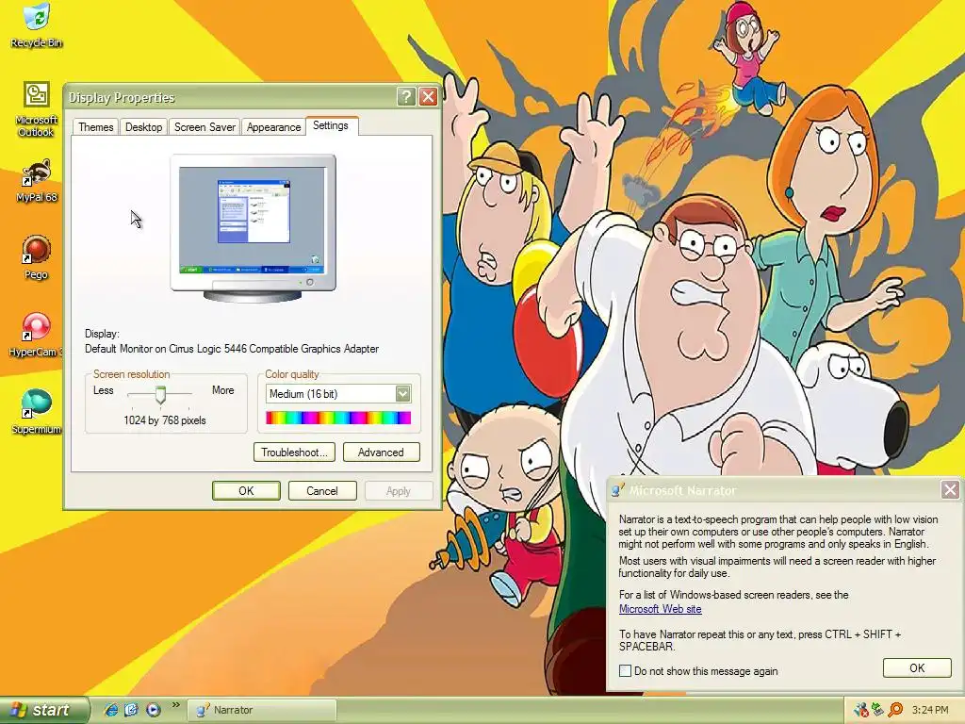Click OK in the Microsoft Narrator dialog
This screenshot has width=965, height=724.
pyautogui.click(x=917, y=668)
